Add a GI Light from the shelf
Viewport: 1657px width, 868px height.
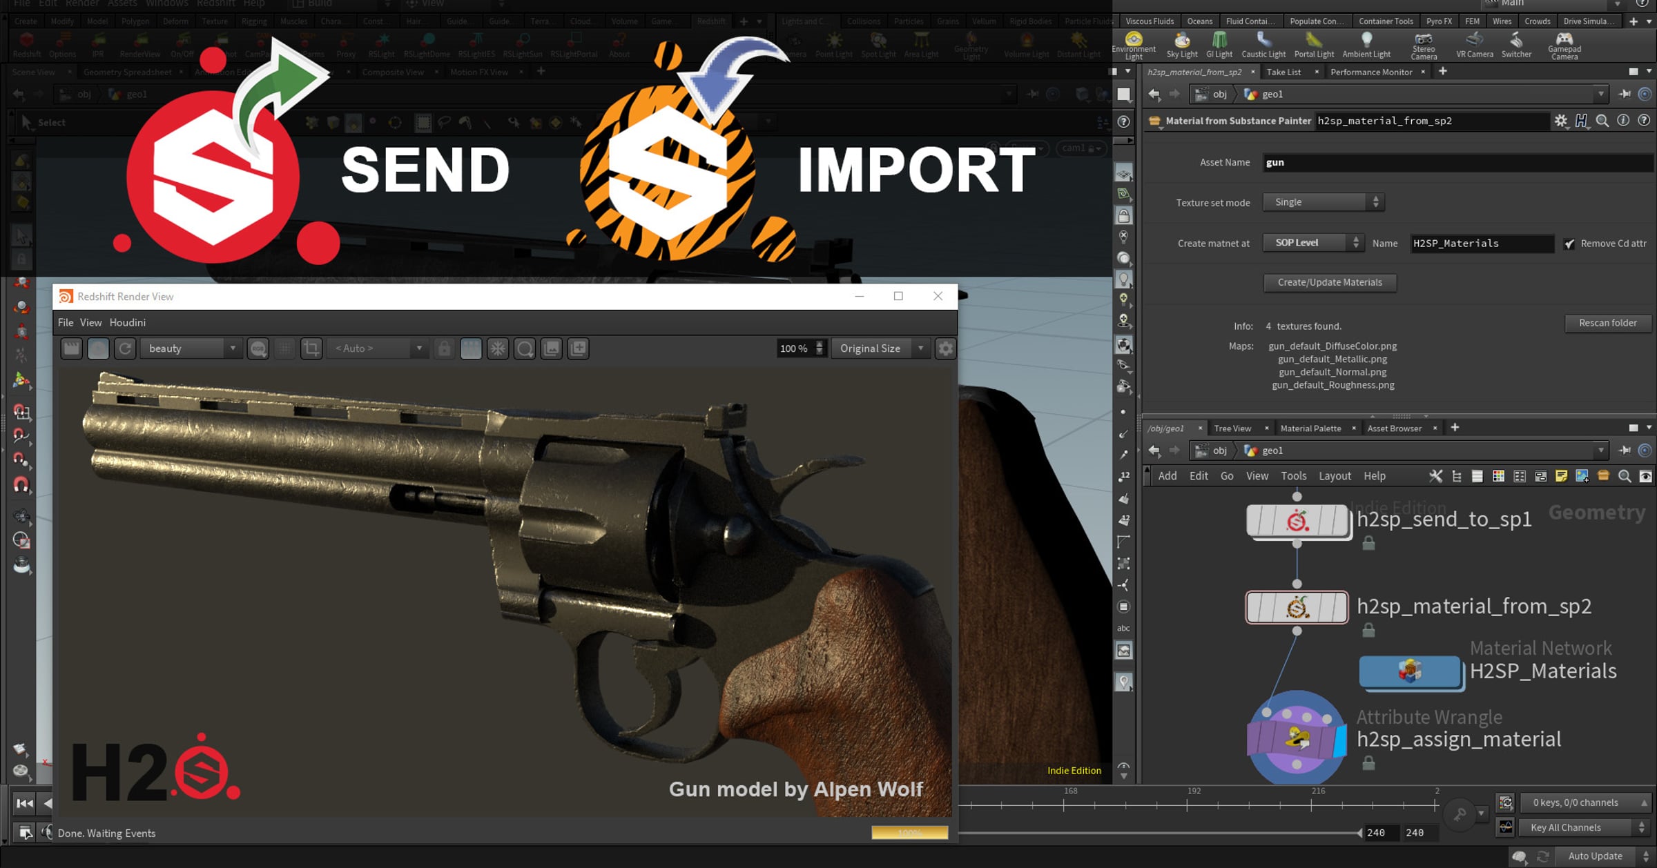1219,46
